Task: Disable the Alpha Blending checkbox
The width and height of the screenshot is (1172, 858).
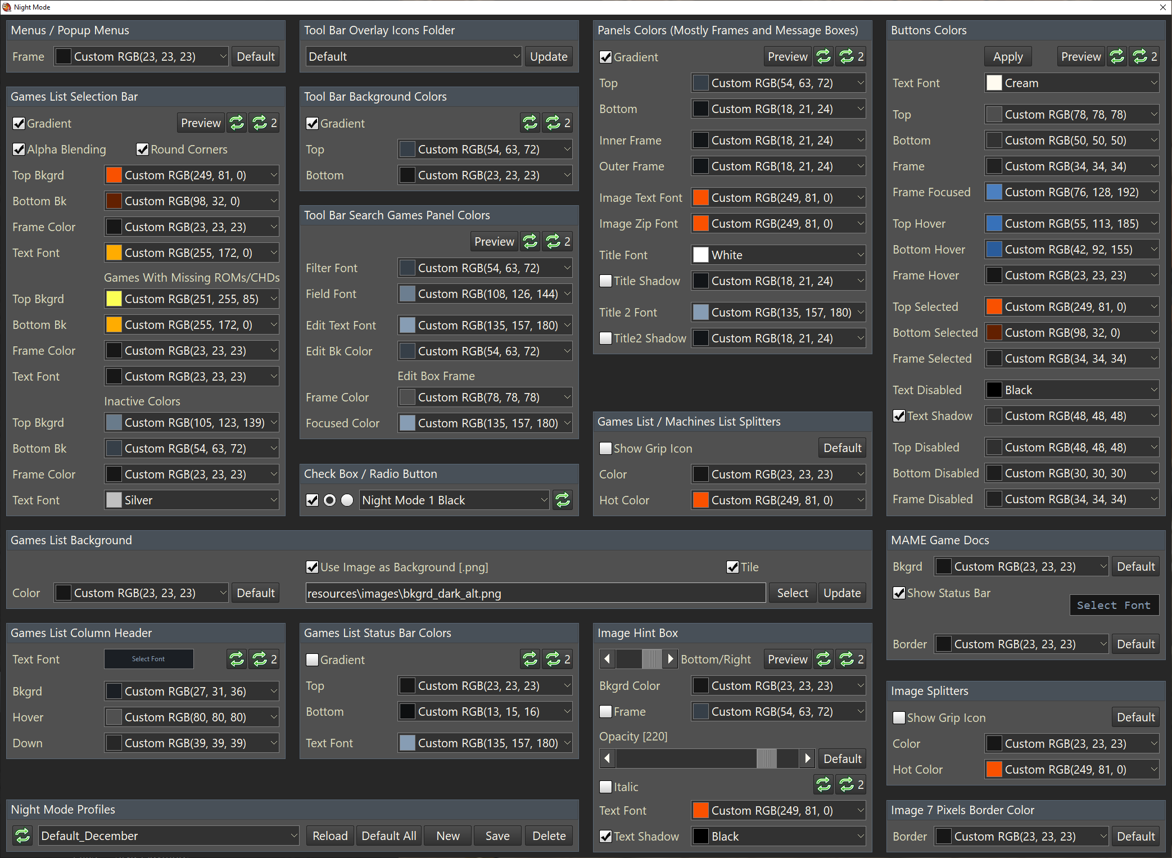Action: 19,149
